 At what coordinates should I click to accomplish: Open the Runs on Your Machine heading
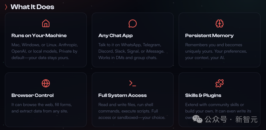39,36
